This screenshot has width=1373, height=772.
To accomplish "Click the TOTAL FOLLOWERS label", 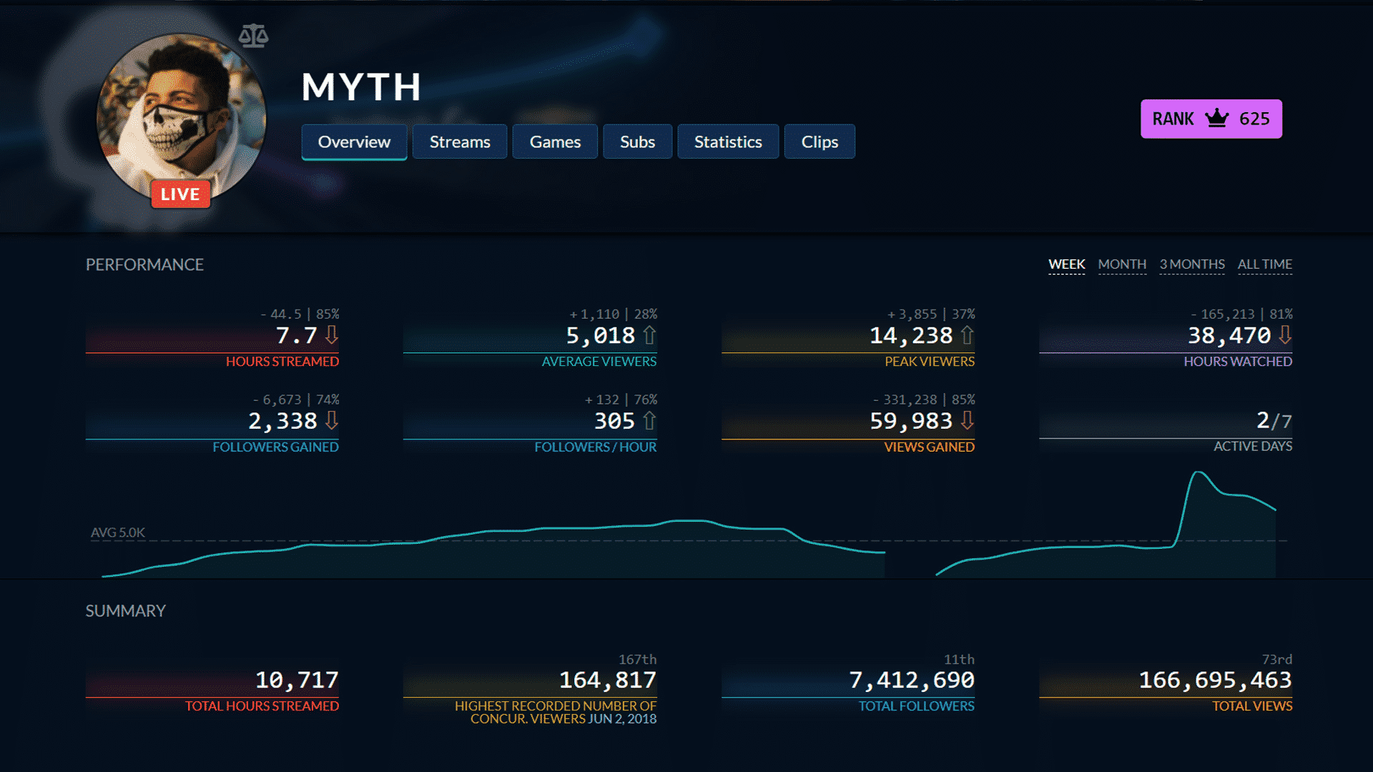I will point(916,706).
